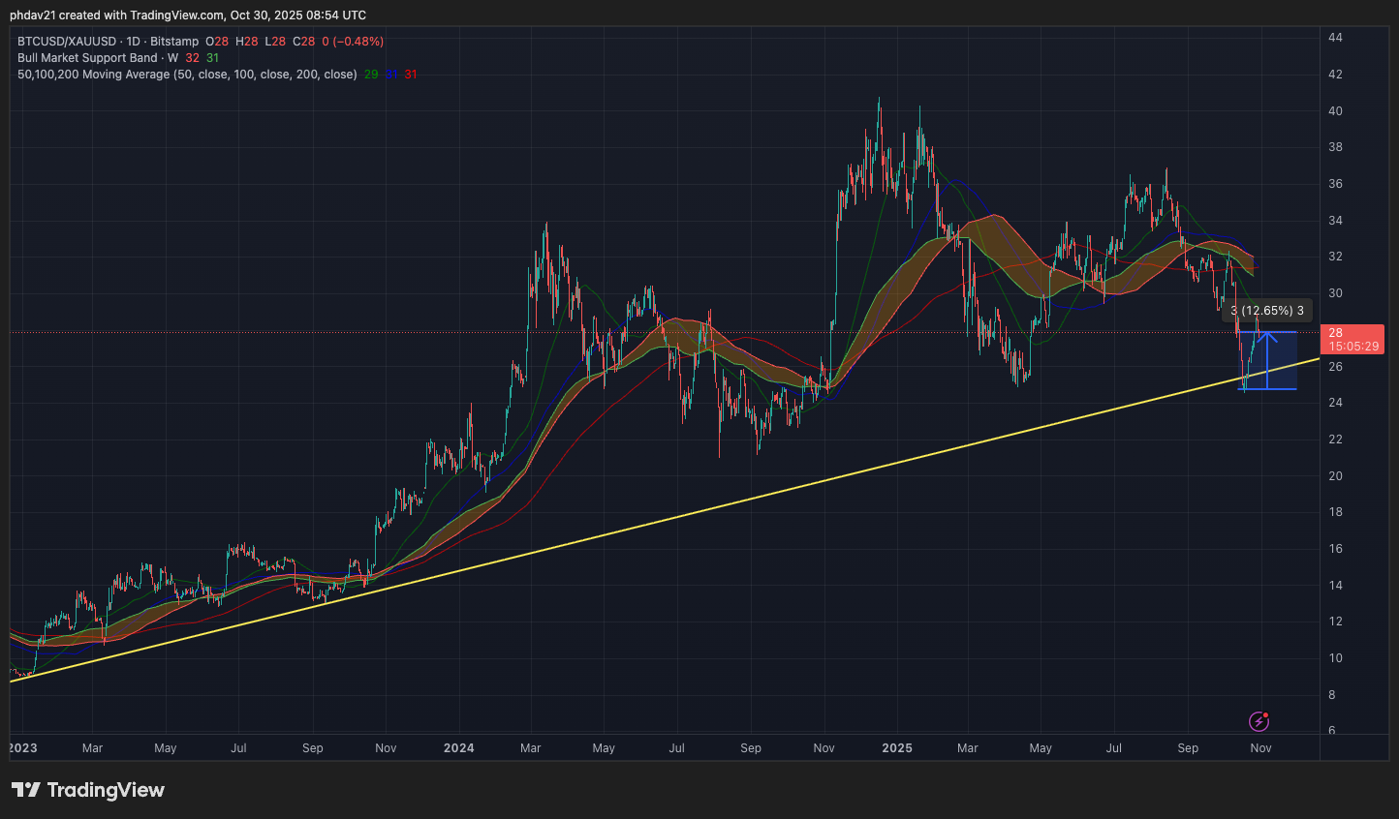Click the red 200 MA value 31
1399x819 pixels.
pyautogui.click(x=411, y=75)
